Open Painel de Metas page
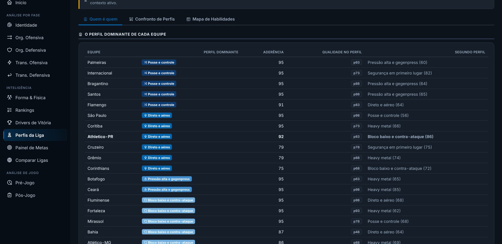 35,148
